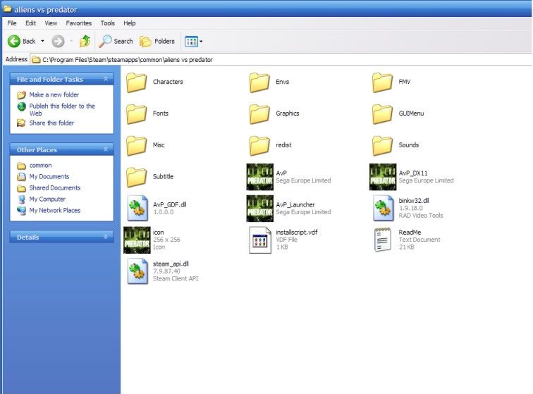Select the file name 'AvP_DX11'
The image size is (533, 394).
413,173
